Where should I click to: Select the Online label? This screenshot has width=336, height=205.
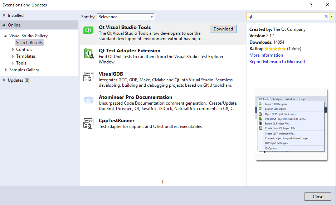click(x=14, y=25)
